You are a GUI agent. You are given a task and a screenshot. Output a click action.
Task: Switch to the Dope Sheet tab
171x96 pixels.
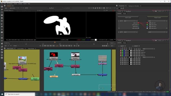pos(31,49)
